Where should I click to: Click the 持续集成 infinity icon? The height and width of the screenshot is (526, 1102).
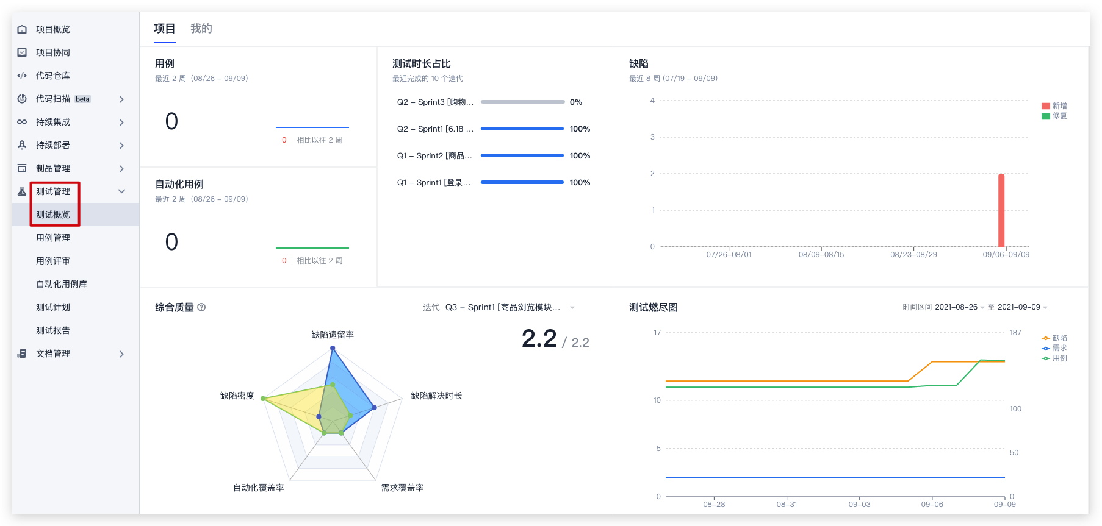[x=22, y=122]
